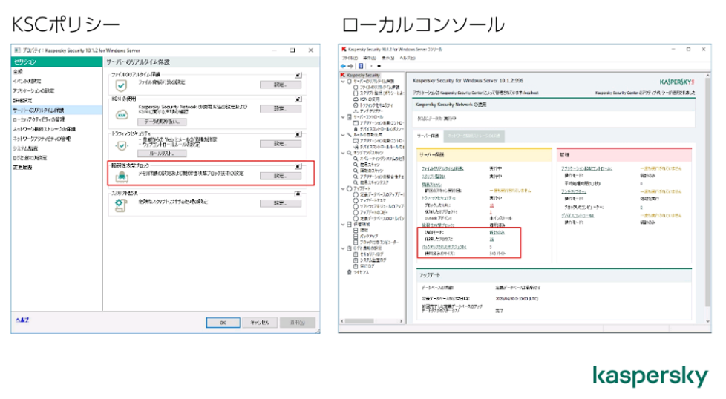The width and height of the screenshot is (726, 399).
Task: Click the アンチクリプター icon in console tree
Action: tap(356, 111)
